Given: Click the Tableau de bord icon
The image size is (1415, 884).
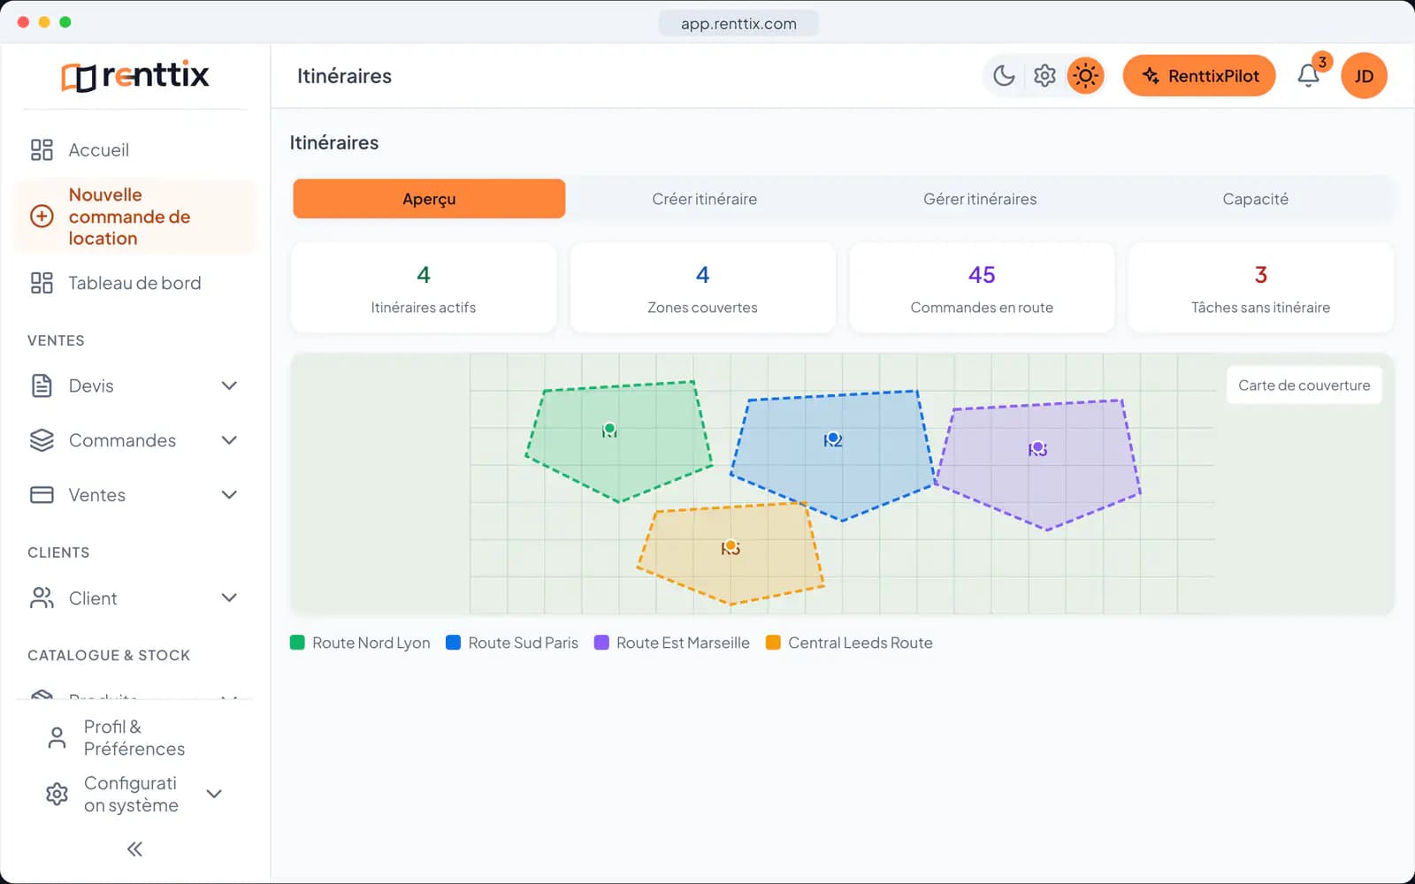Looking at the screenshot, I should point(42,283).
